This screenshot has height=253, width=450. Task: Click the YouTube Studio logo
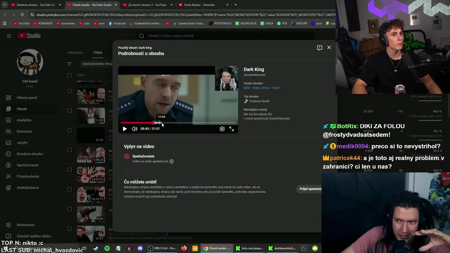30,35
